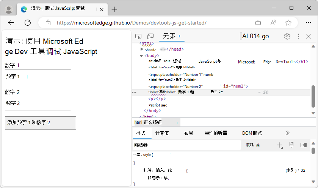The image size is (318, 188).
Task: Open the briefcase icon in the address bar
Action: click(x=258, y=23)
